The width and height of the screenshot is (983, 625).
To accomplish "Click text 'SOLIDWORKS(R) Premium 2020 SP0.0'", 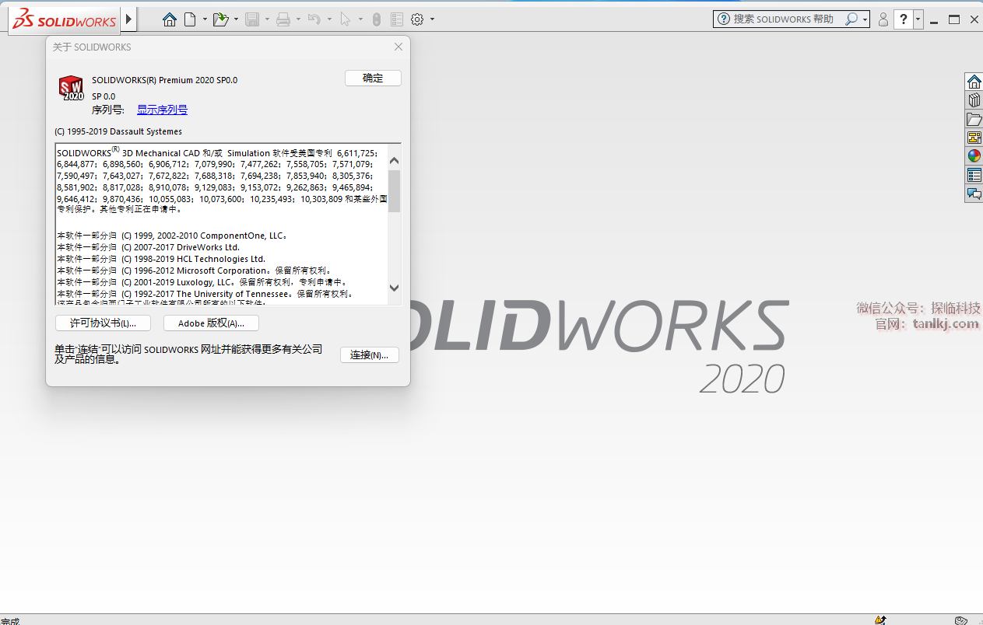I will point(165,79).
